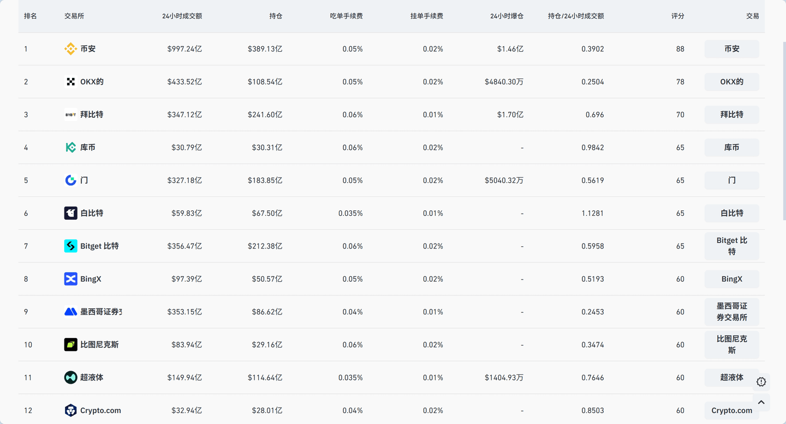Open the 白比特 trade button

[x=731, y=213]
